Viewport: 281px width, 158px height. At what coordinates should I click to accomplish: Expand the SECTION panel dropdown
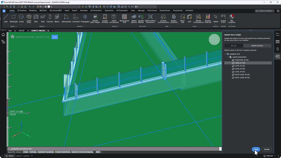143,26
